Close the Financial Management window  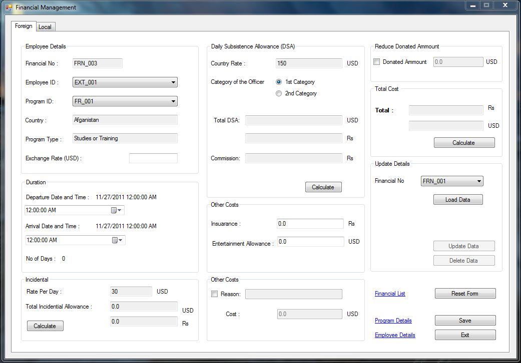pos(505,5)
